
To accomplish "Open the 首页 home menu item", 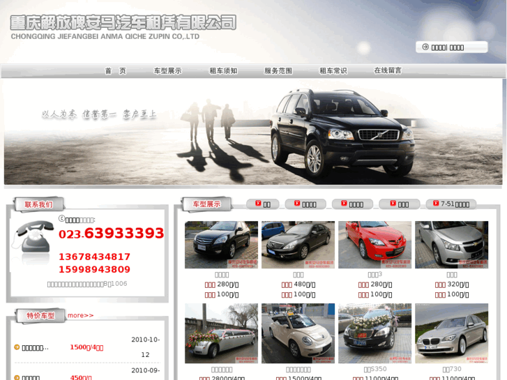I will coord(116,71).
